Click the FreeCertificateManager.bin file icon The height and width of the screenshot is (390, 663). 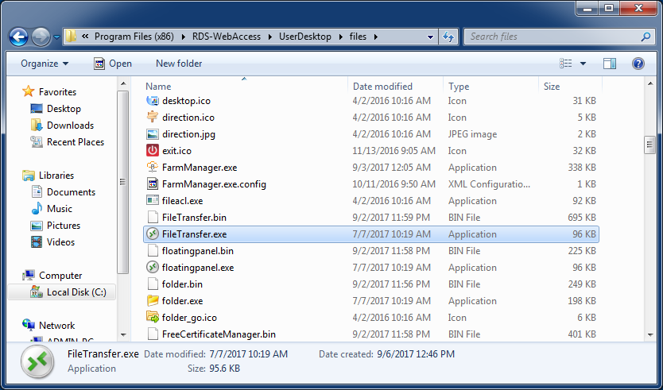pos(152,334)
